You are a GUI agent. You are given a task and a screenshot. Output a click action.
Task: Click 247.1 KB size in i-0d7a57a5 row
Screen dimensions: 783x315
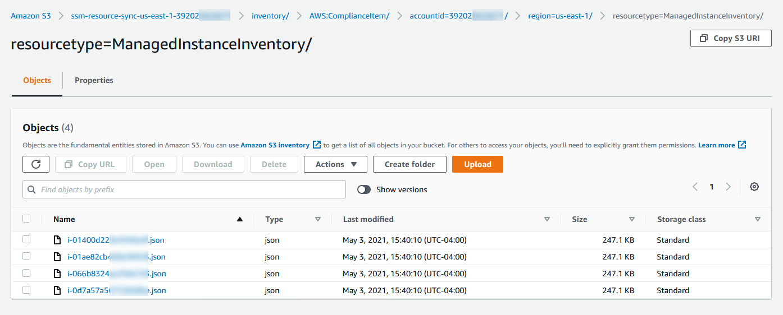coord(618,290)
